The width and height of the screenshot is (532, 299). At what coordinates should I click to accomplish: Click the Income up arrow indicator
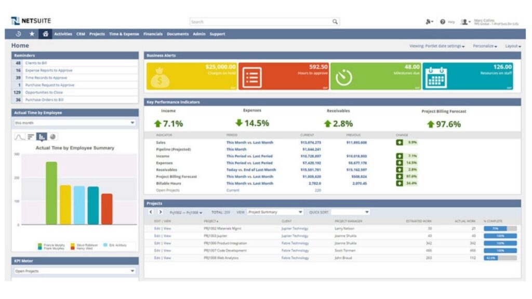(157, 124)
